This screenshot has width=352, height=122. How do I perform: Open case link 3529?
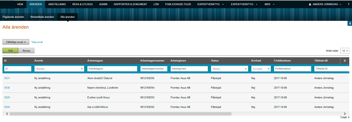pyautogui.click(x=7, y=97)
